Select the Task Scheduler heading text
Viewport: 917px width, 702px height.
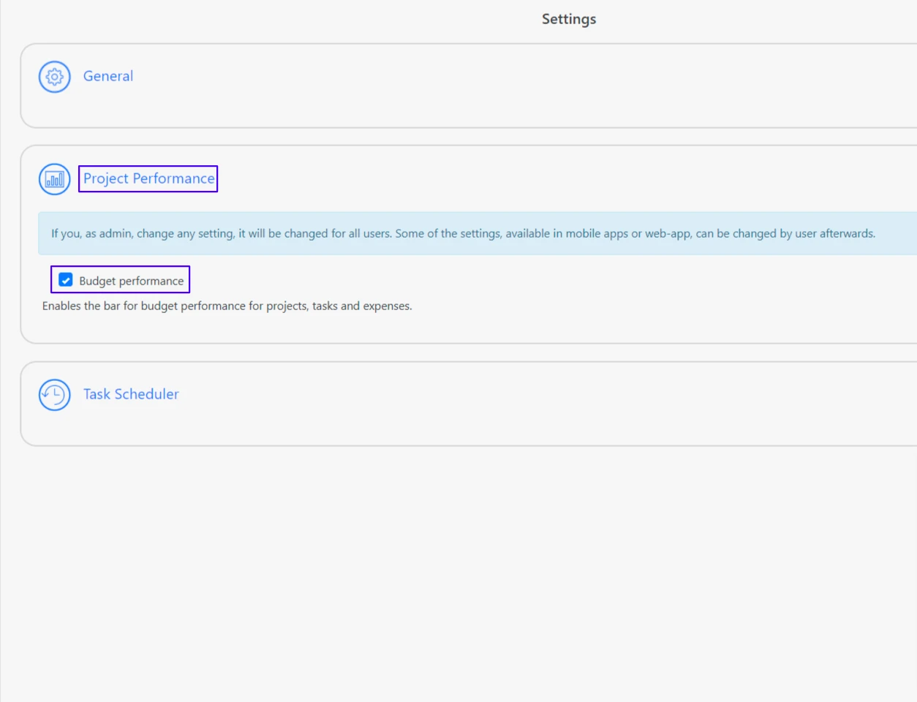tap(131, 394)
